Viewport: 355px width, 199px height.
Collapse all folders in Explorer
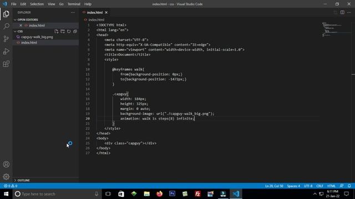pyautogui.click(x=75, y=32)
